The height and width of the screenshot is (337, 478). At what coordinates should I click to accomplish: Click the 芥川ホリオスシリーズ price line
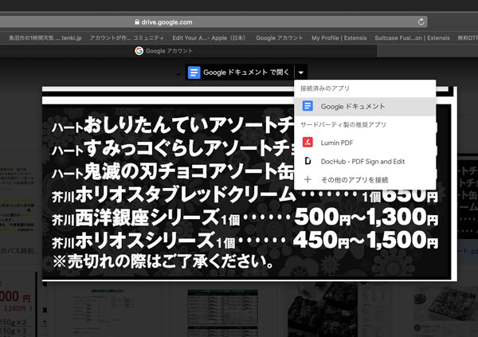pos(245,241)
